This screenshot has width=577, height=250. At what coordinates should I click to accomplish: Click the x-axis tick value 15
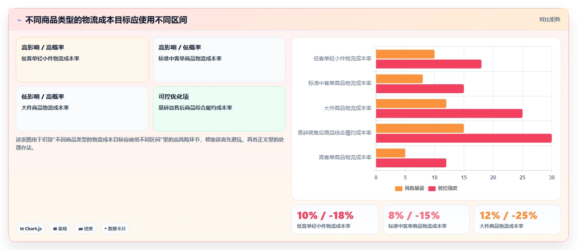(464, 177)
